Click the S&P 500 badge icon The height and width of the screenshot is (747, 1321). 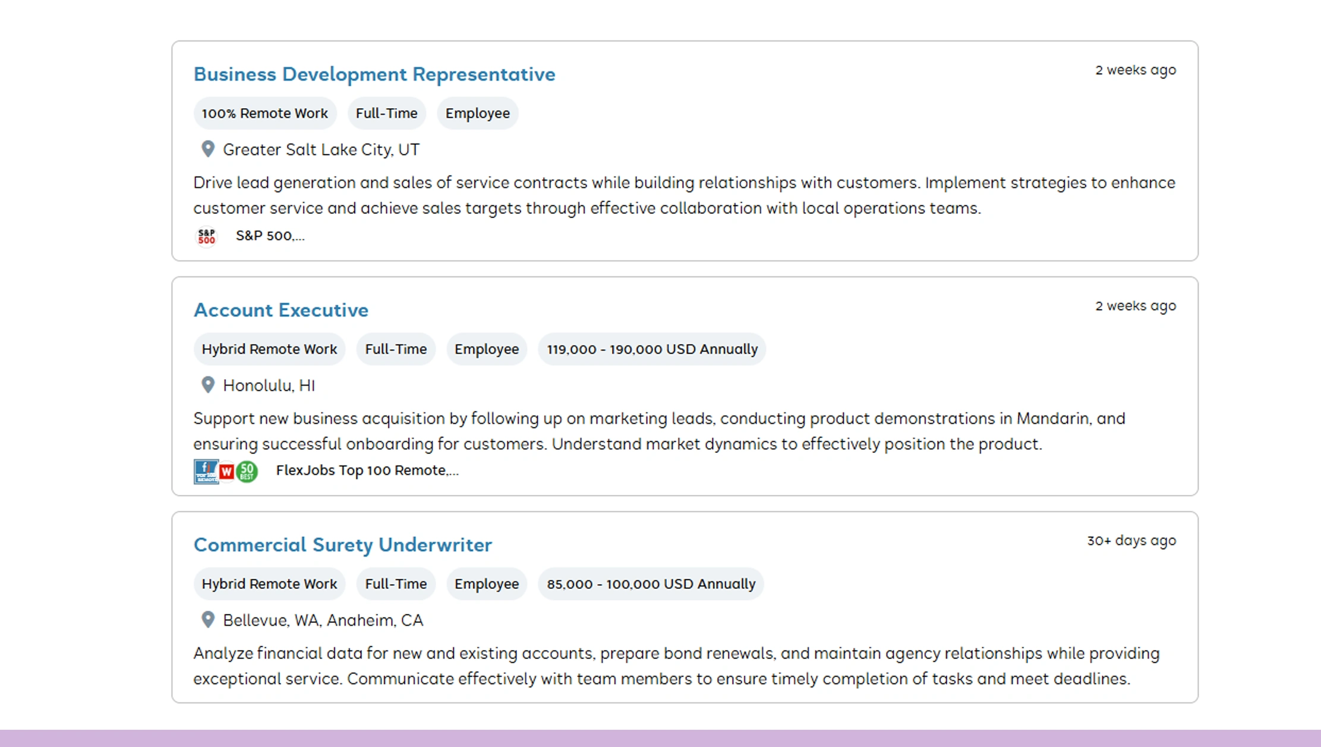[206, 237]
